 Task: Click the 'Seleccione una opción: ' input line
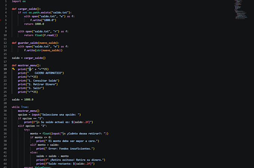49,115
